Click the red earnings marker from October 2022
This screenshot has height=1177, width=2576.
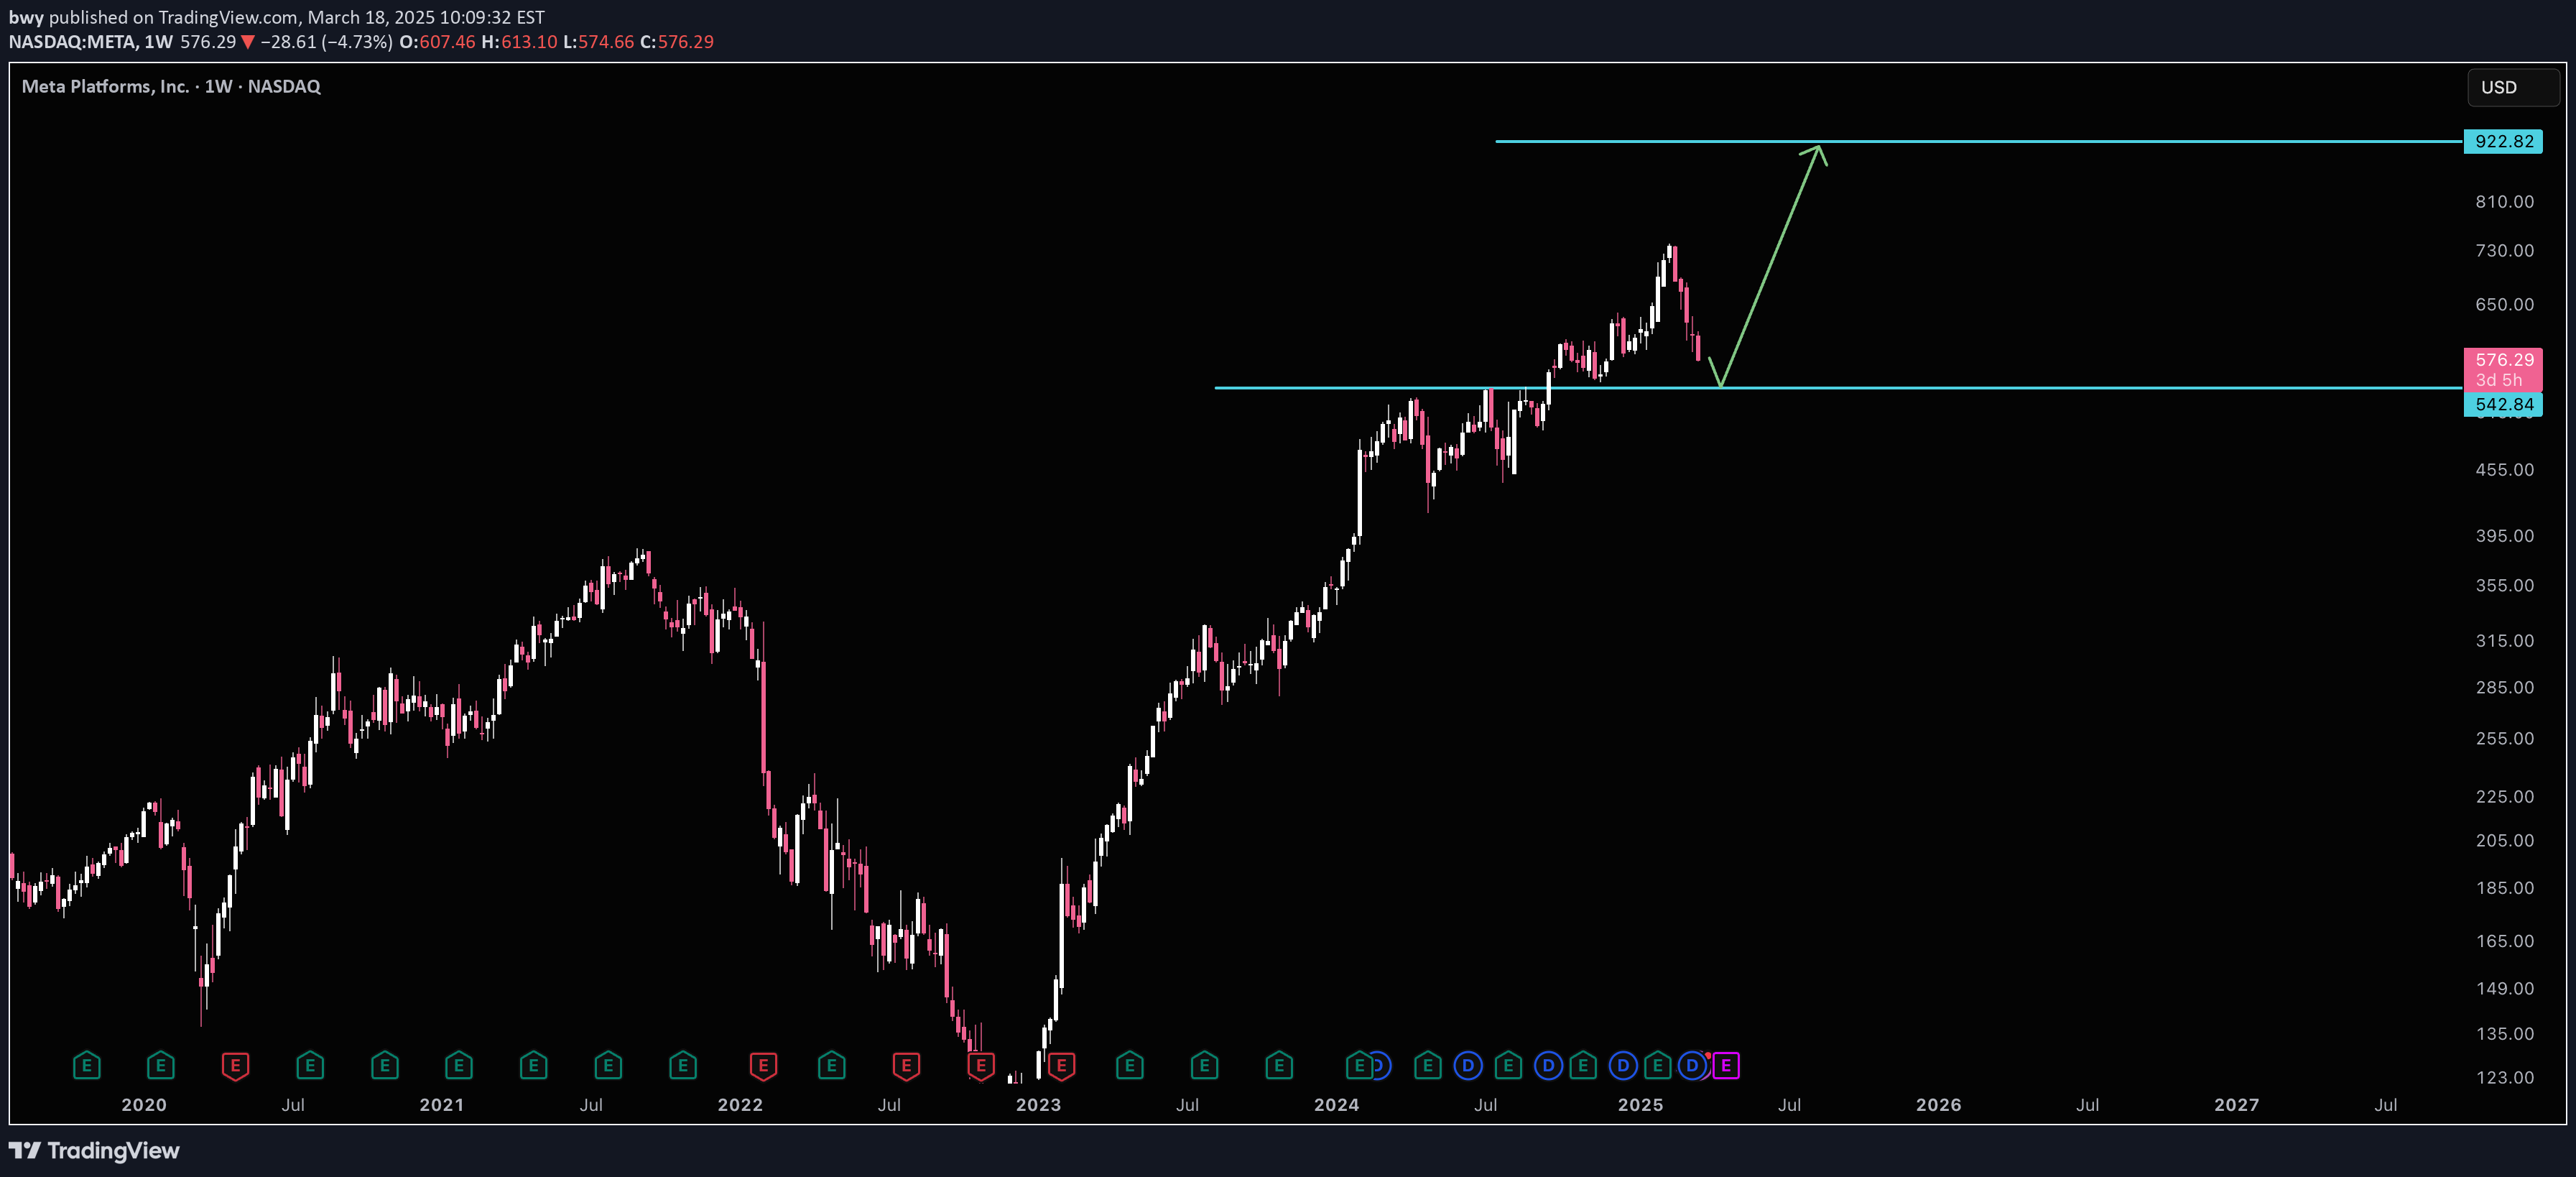[981, 1066]
